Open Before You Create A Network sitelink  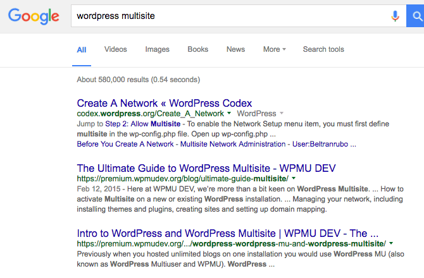click(x=125, y=144)
